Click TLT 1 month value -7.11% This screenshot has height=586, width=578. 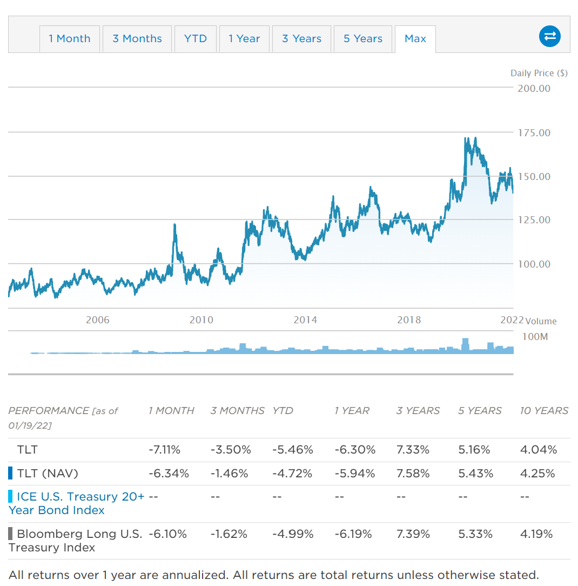[164, 449]
